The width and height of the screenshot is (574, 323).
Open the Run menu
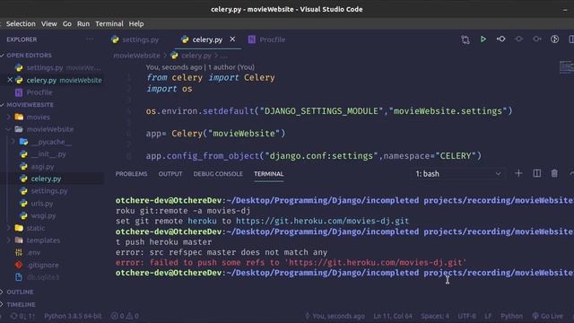(83, 24)
